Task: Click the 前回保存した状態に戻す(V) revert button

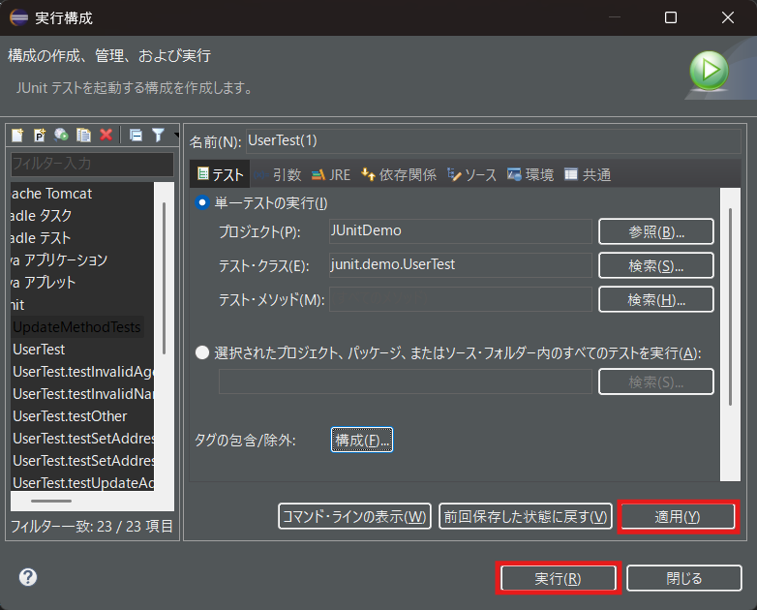Action: [526, 516]
